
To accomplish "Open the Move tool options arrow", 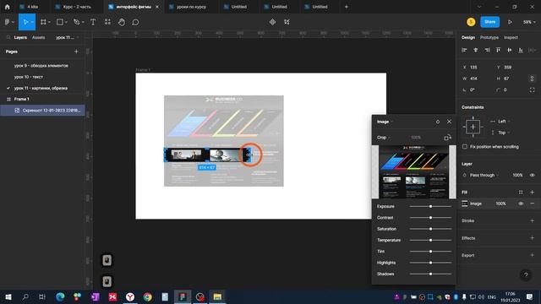I will (32, 23).
